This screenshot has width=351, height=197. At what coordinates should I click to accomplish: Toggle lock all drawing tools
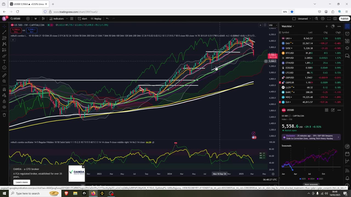(4, 101)
